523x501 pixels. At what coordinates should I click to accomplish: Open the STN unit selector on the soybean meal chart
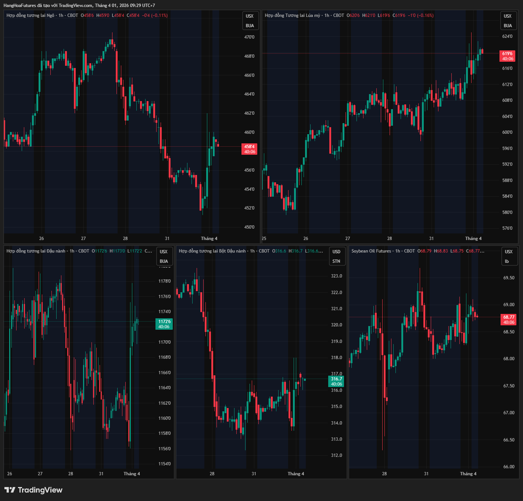click(x=336, y=261)
